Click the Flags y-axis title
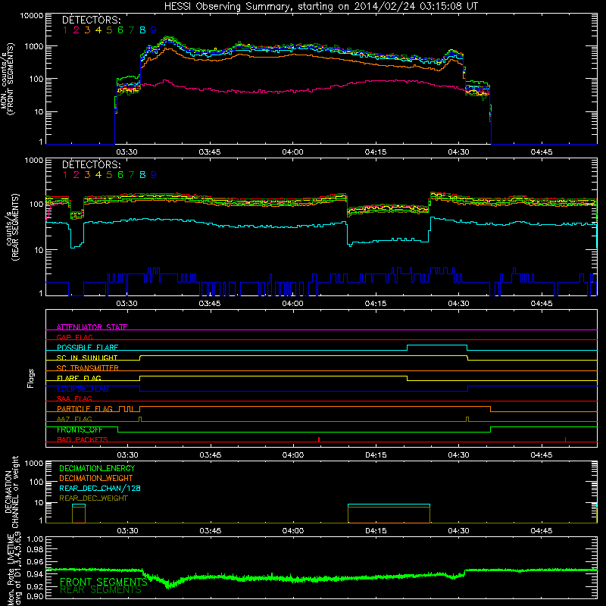This screenshot has height=606, width=606. (x=31, y=378)
